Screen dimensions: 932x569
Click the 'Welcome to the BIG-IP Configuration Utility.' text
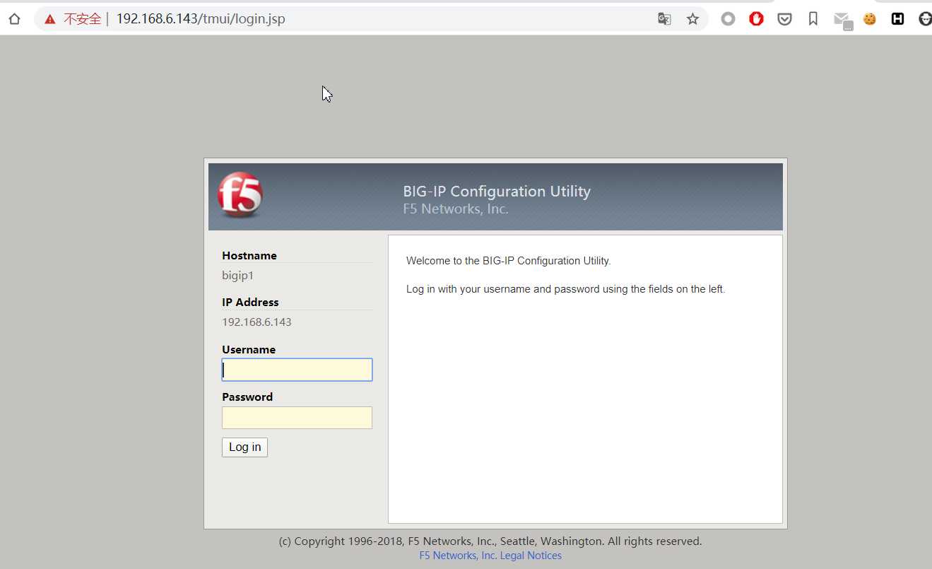[x=508, y=261]
